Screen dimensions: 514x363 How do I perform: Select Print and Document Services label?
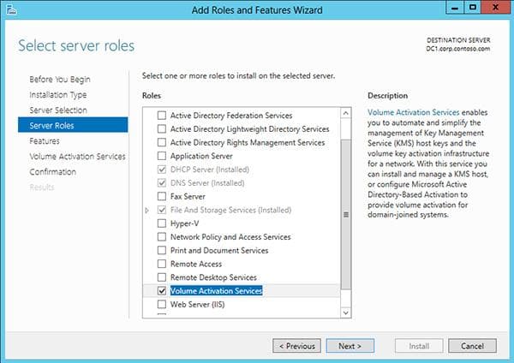click(x=219, y=250)
